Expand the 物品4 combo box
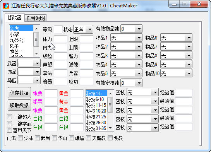211x152 pixels. coord(126,65)
